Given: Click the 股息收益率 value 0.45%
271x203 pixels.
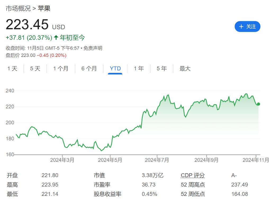Looking at the screenshot, I should coord(150,194).
